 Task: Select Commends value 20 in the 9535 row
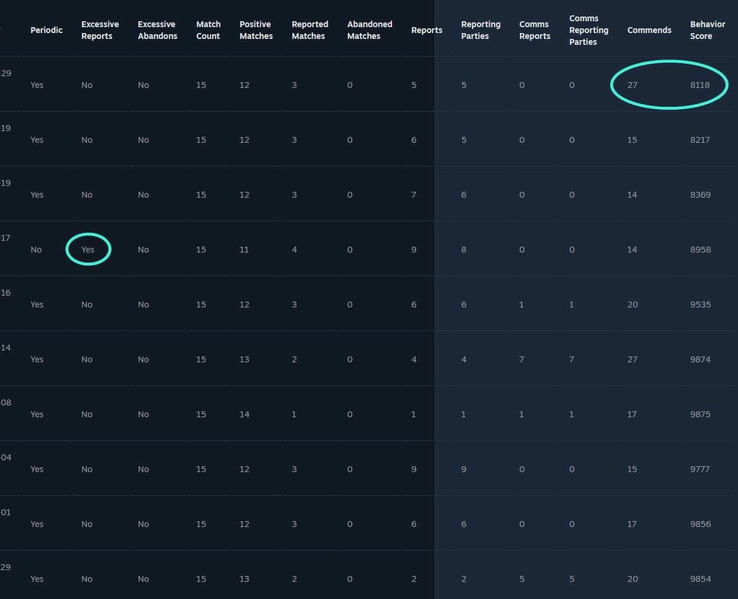(632, 305)
